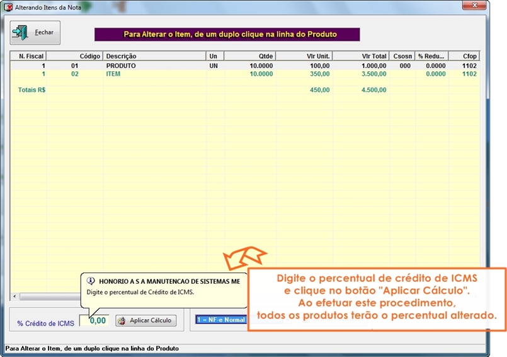507x357 pixels.
Task: Click the % Crédito de ICMS input field
Action: 94,320
